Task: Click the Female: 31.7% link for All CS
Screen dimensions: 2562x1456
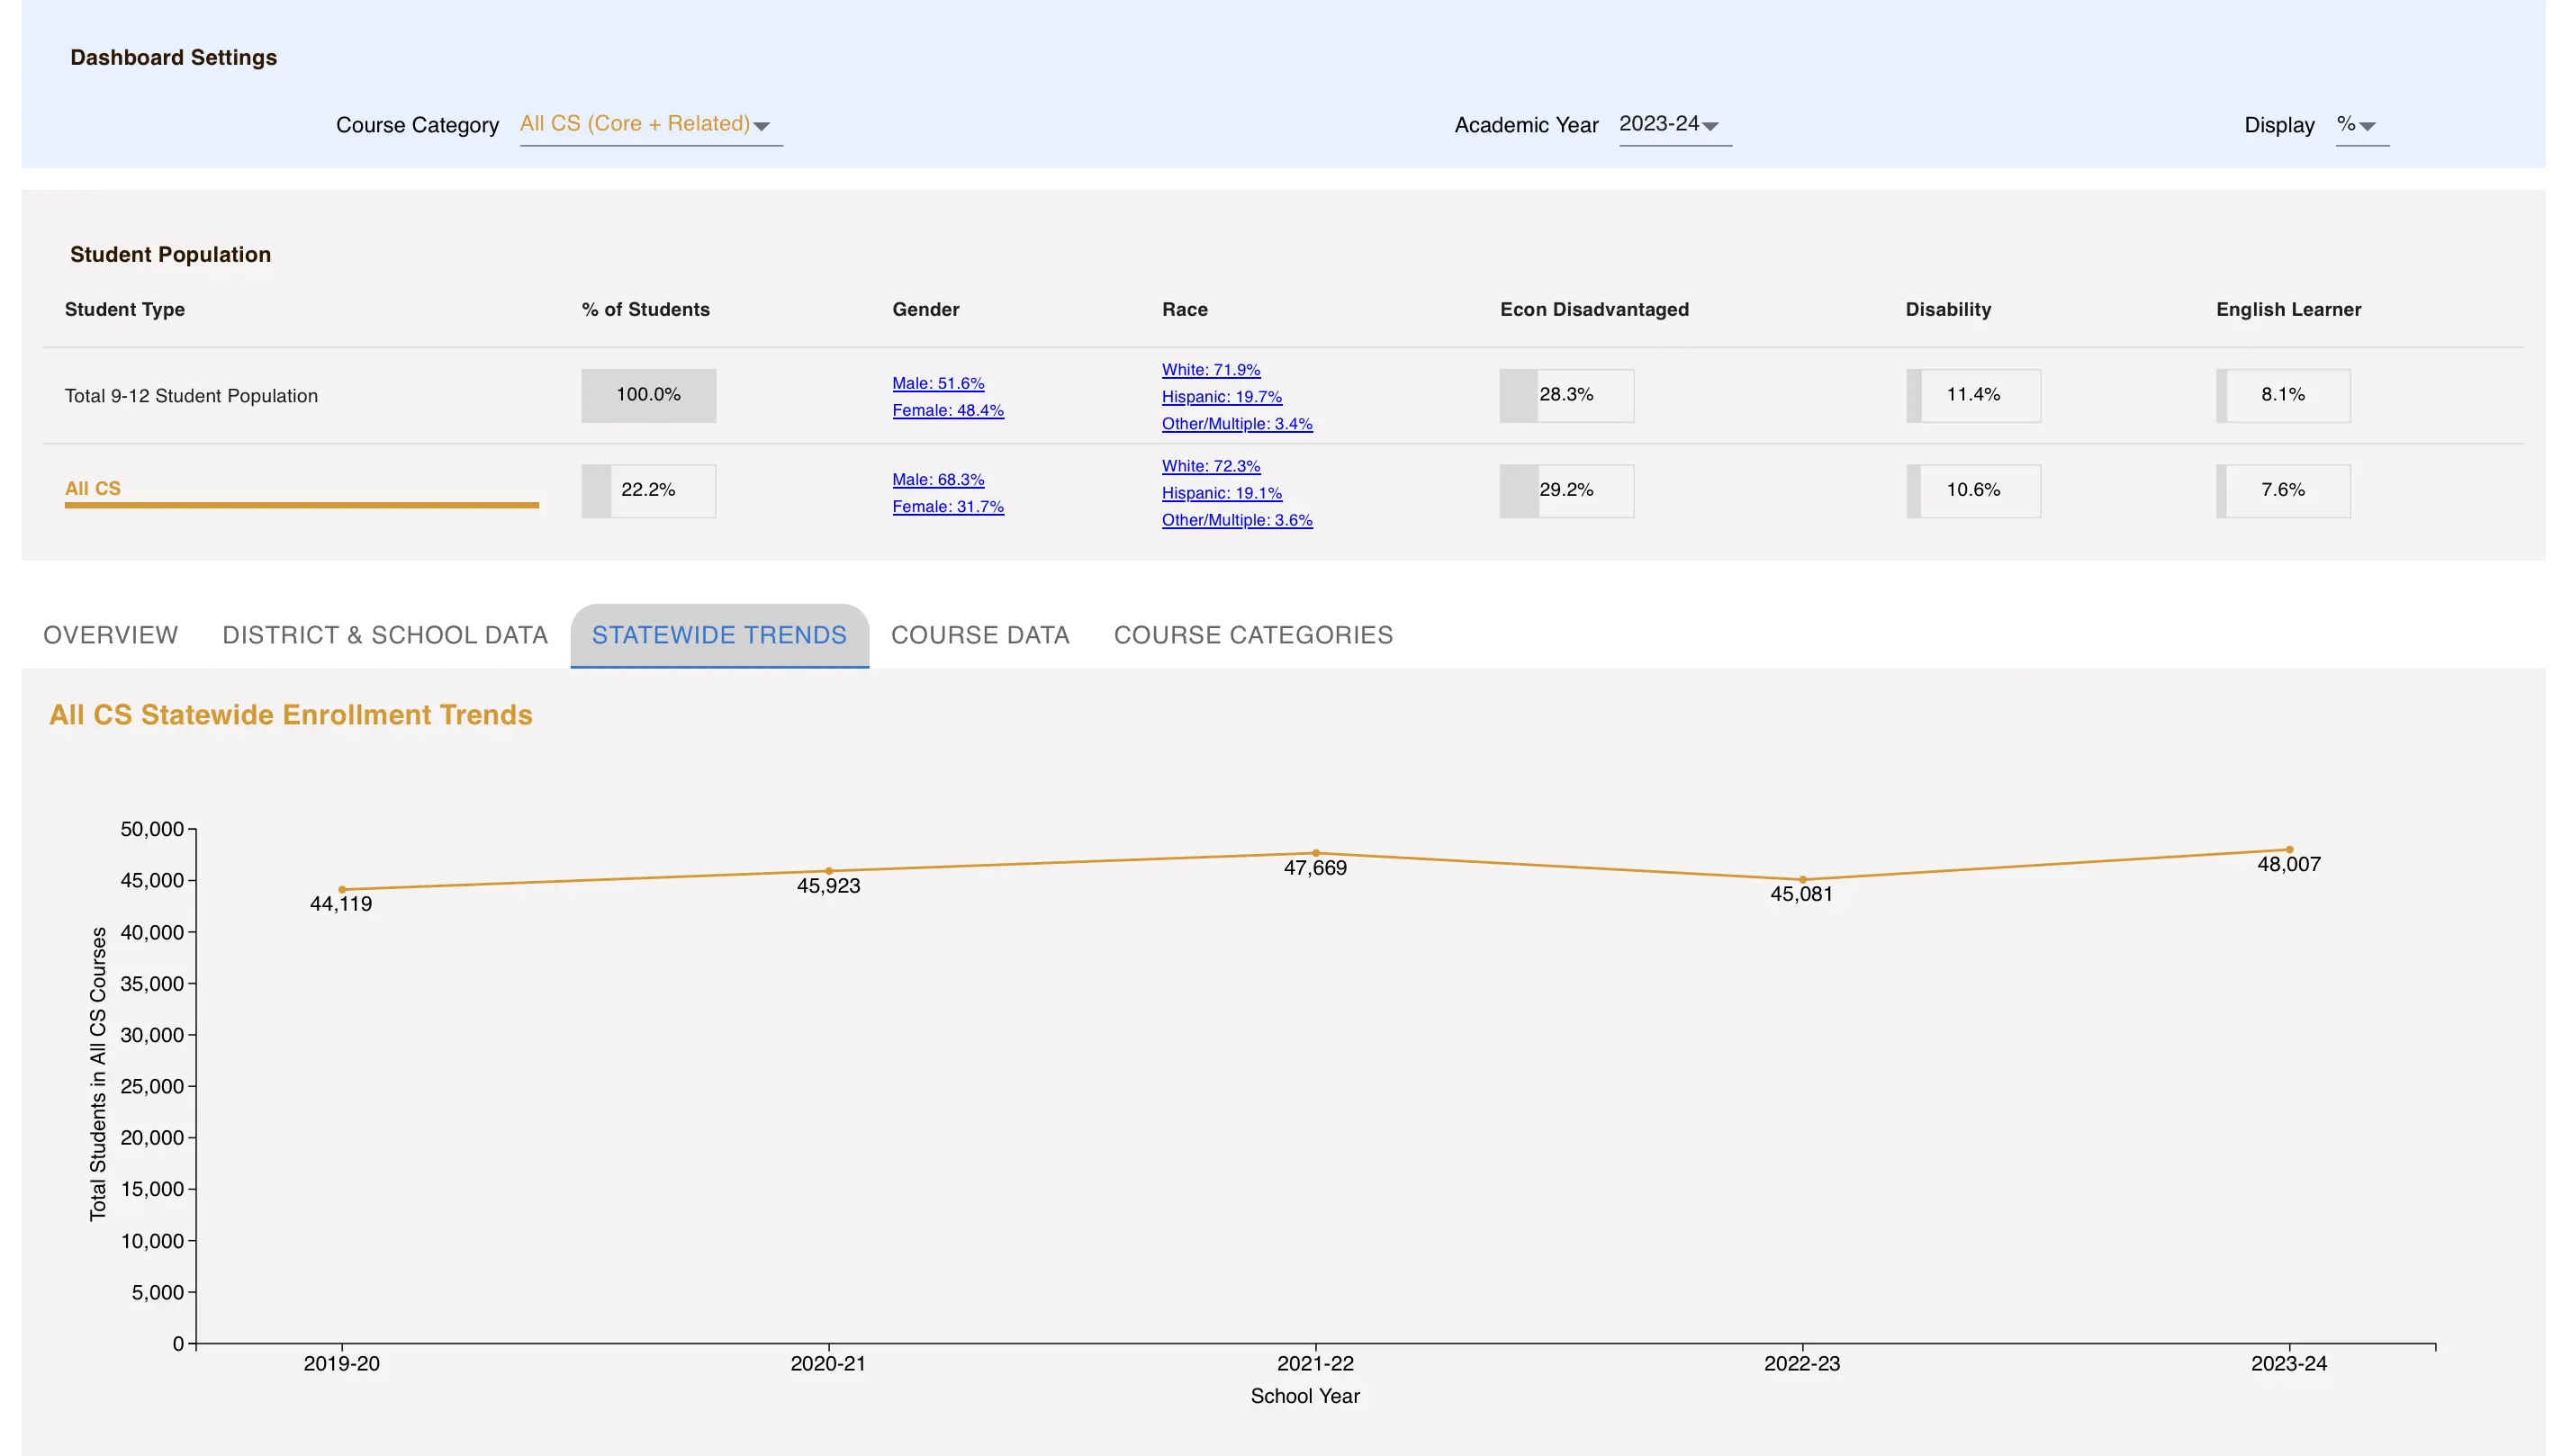Action: (945, 506)
